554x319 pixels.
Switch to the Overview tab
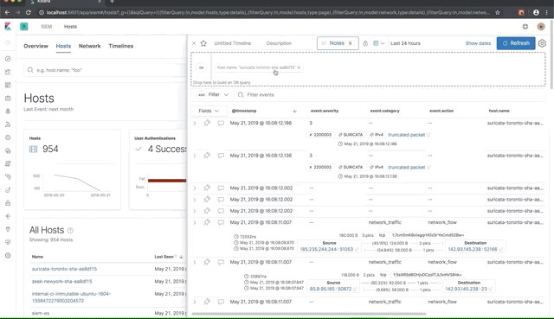pos(35,46)
